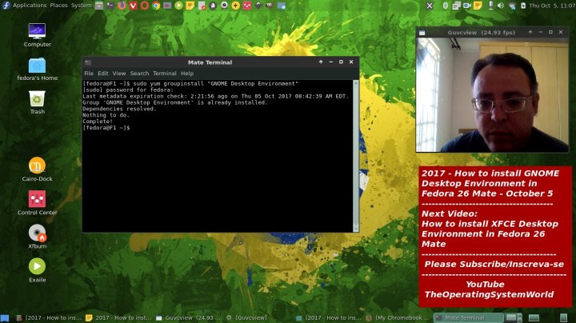Launch the Exaile music player icon
This screenshot has width=576, height=323.
(x=37, y=267)
